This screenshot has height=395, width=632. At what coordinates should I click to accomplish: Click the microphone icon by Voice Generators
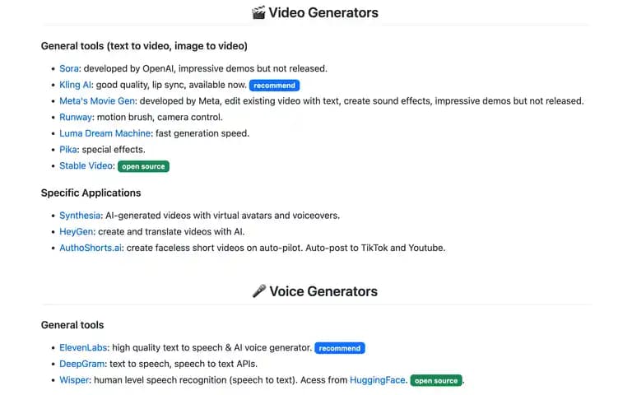259,291
